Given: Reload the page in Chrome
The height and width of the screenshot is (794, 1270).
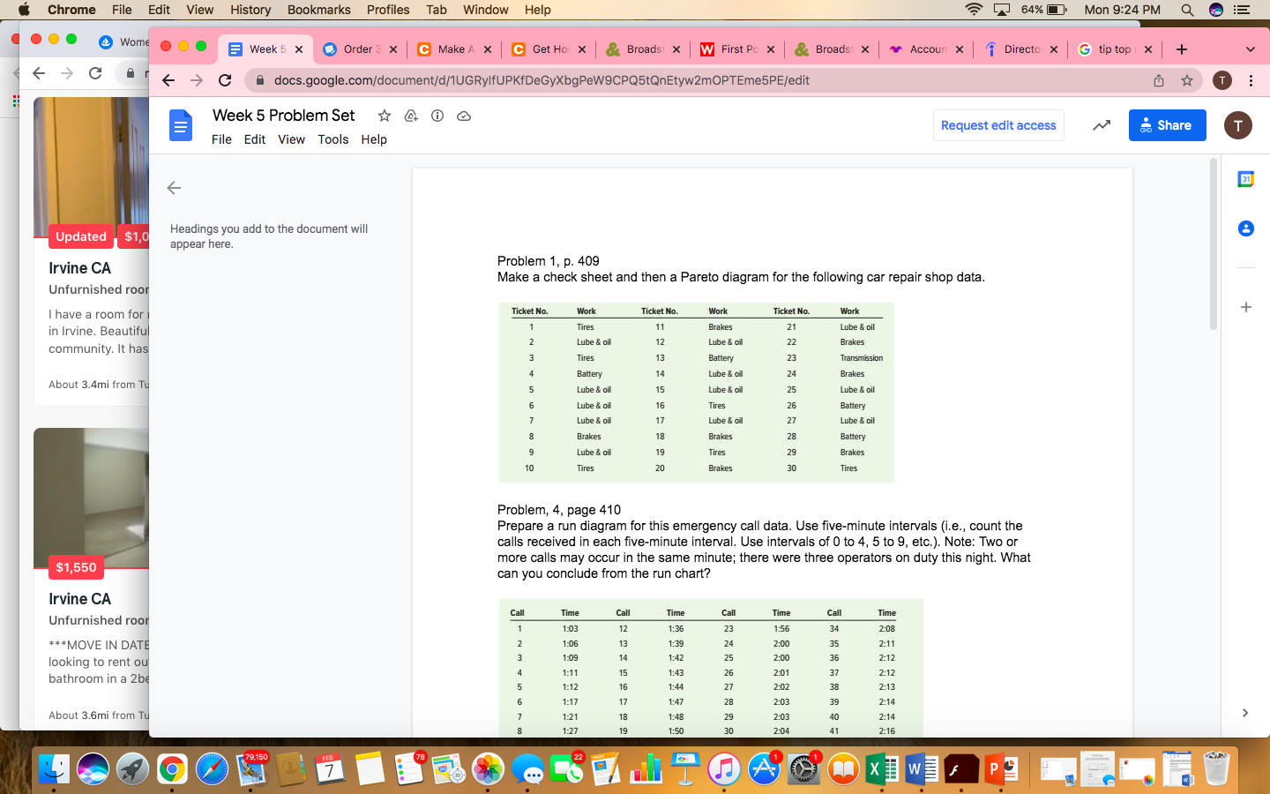Looking at the screenshot, I should click(x=225, y=79).
